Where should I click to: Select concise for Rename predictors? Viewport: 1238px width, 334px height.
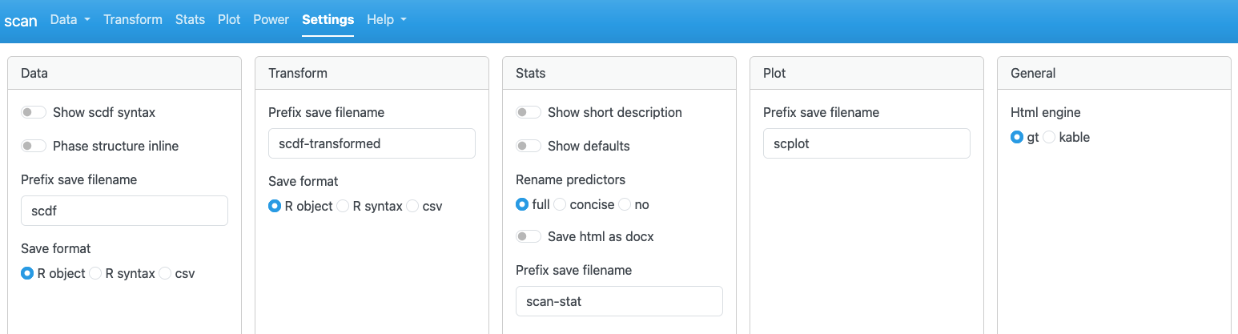(x=561, y=204)
